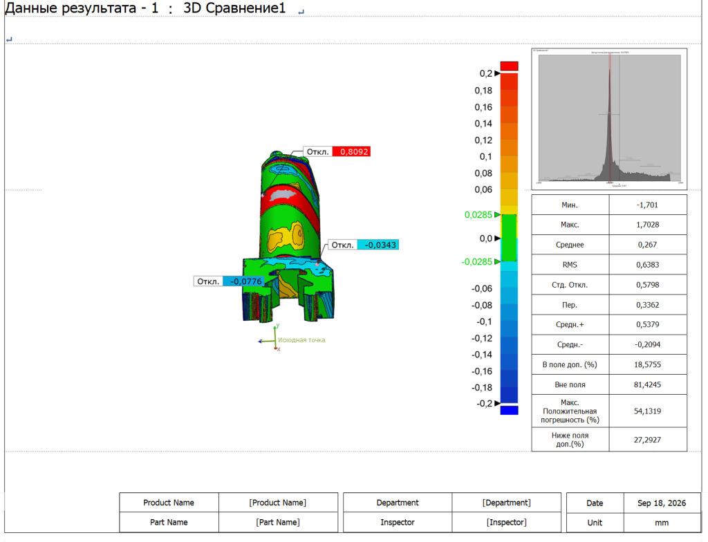Select the green marker at -0,0285 lower tolerance

[x=497, y=261]
